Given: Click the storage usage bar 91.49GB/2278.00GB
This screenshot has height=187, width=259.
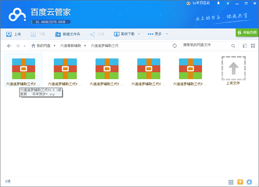Looking at the screenshot, I should [51, 22].
